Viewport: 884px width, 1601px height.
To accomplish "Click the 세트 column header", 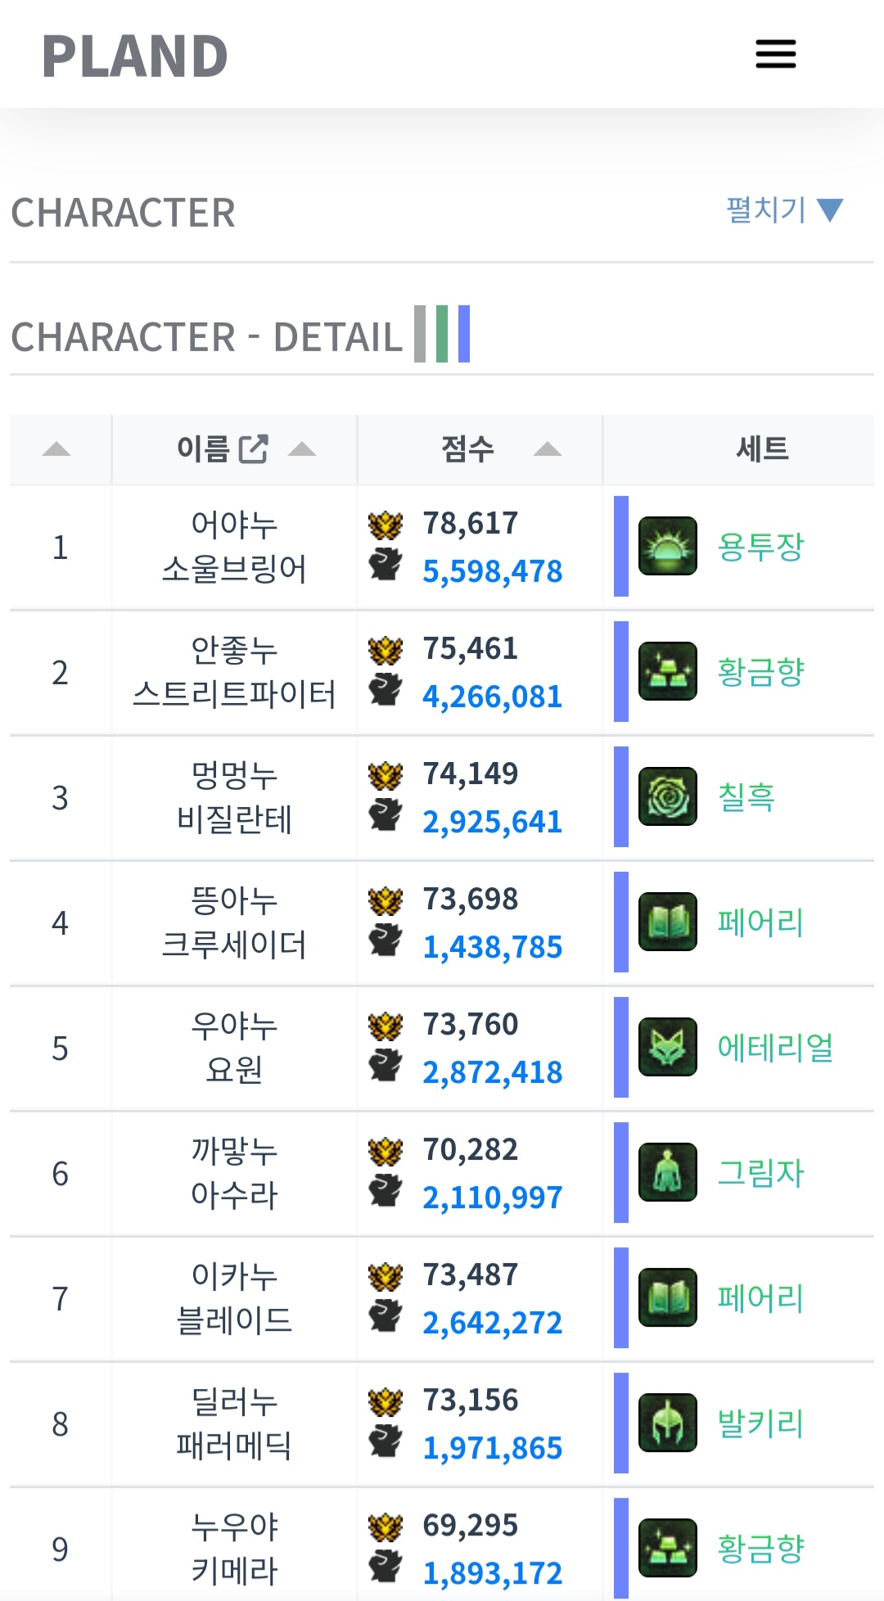I will click(x=762, y=449).
